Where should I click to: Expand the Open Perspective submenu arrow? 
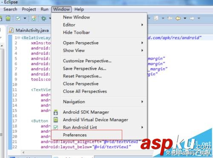pos(142,43)
